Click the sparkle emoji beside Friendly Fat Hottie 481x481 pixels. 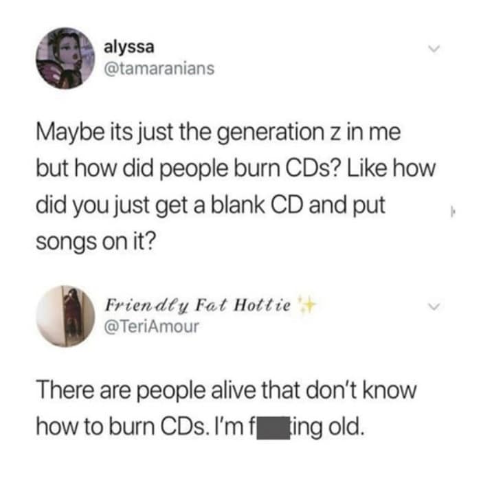(x=307, y=305)
